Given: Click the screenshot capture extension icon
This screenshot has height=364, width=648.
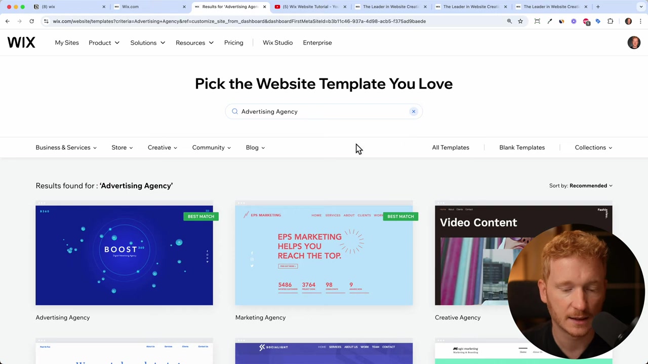Looking at the screenshot, I should point(537,21).
